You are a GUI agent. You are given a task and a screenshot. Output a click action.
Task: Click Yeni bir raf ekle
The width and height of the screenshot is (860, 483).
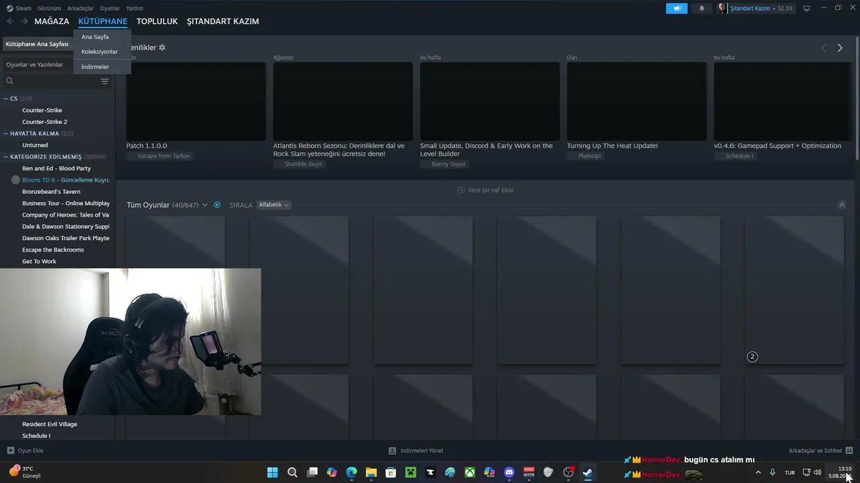(x=485, y=190)
